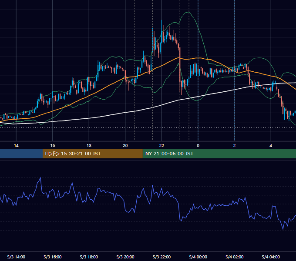This screenshot has width=296, height=261.
Task: Click the 5/3 14:00 time label
Action: pos(16,257)
